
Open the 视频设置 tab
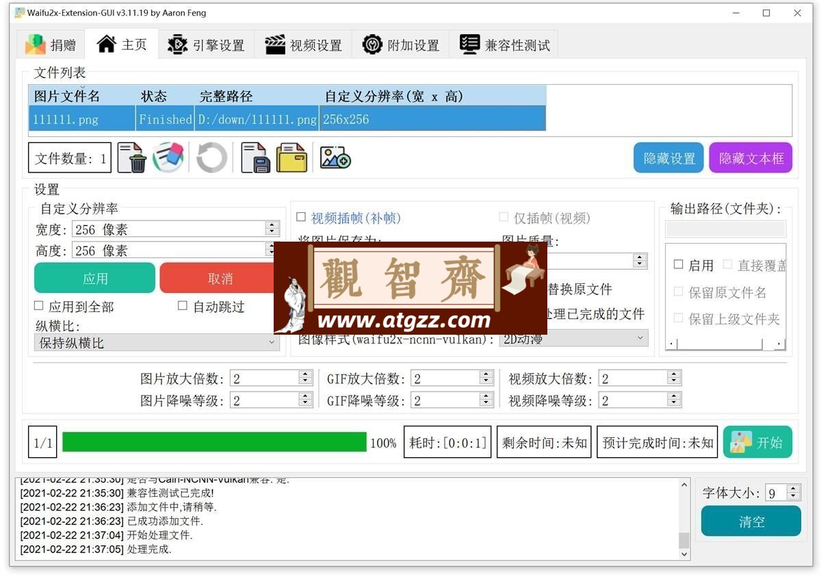(x=303, y=44)
